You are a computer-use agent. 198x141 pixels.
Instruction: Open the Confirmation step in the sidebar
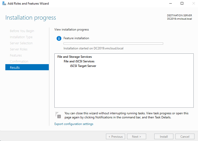[x=19, y=62]
